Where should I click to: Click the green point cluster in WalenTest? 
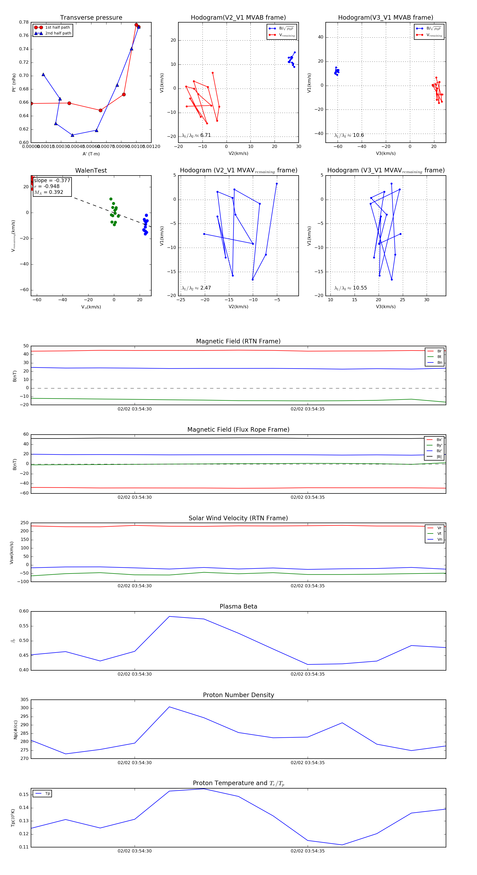114,212
